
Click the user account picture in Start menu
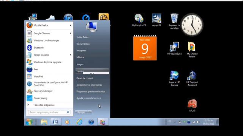92,27
